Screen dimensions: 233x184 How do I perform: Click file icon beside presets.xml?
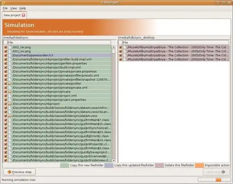pos(10,76)
